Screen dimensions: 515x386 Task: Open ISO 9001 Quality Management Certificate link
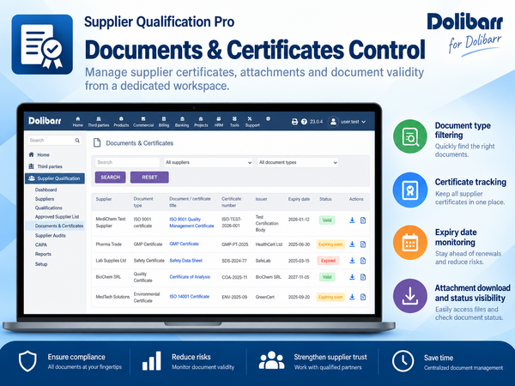click(x=191, y=222)
